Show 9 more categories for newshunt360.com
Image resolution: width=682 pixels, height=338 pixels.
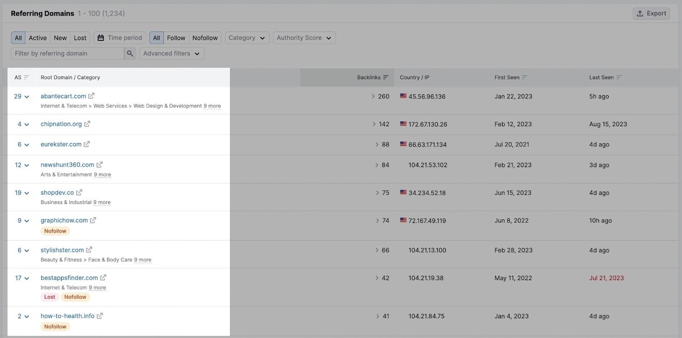pyautogui.click(x=102, y=175)
